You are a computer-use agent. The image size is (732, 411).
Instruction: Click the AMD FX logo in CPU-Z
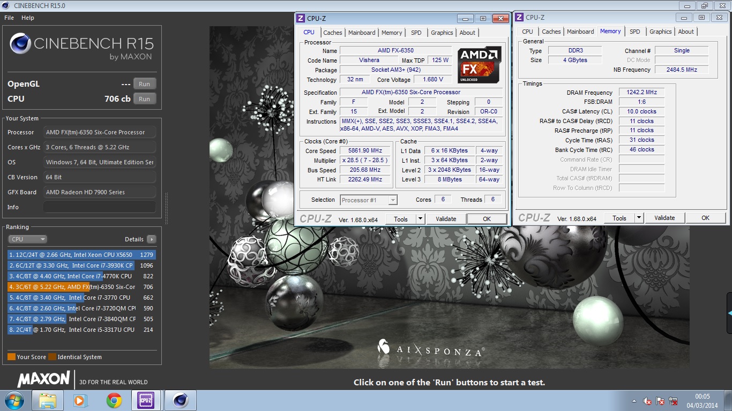click(x=480, y=65)
